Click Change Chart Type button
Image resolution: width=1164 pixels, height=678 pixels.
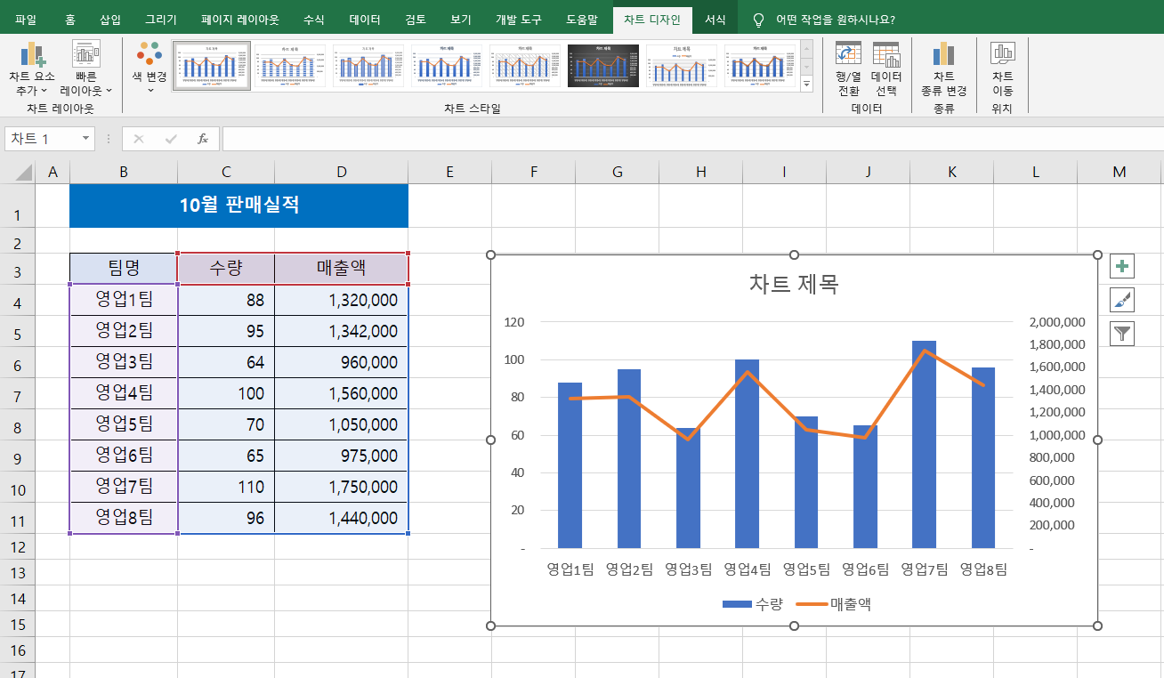[943, 69]
